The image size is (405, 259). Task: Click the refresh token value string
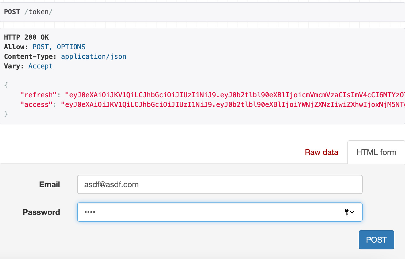pos(235,95)
